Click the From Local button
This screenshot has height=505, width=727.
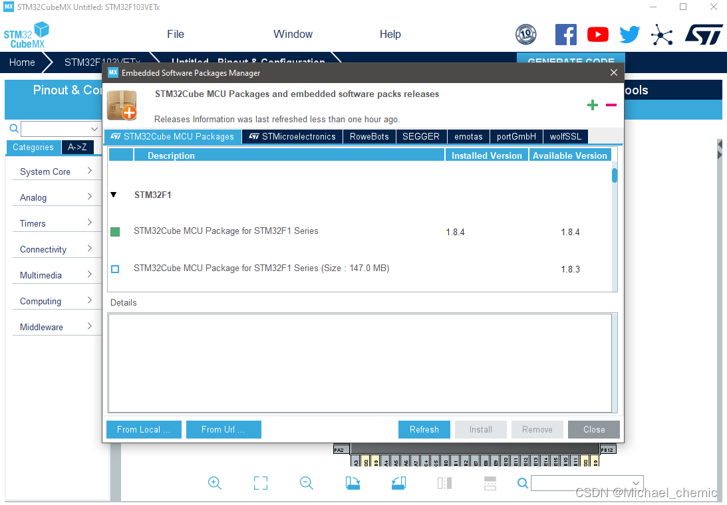(x=143, y=429)
